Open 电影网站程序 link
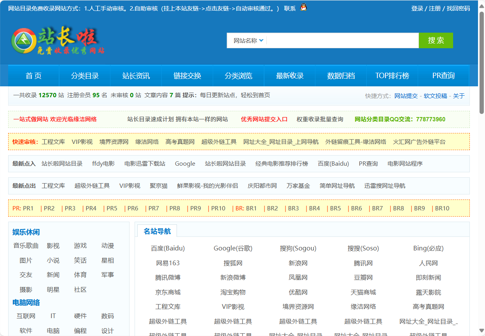Image resolution: width=485 pixels, height=336 pixels. pyautogui.click(x=405, y=164)
